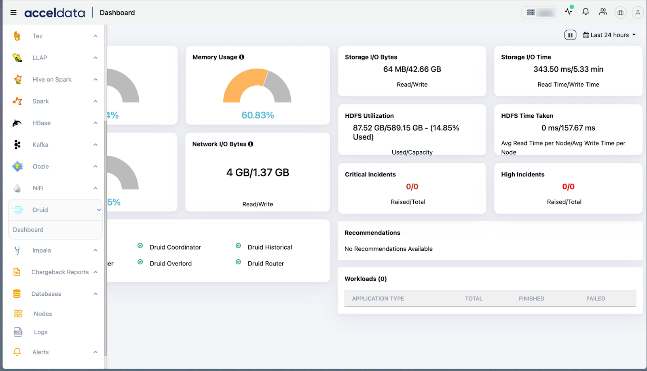This screenshot has width=647, height=371.
Task: Click the Spark star icon
Action: coord(17,101)
